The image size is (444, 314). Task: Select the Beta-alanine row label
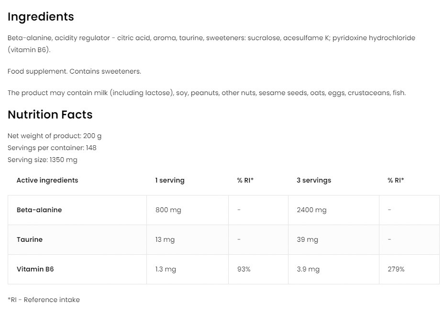pos(39,210)
